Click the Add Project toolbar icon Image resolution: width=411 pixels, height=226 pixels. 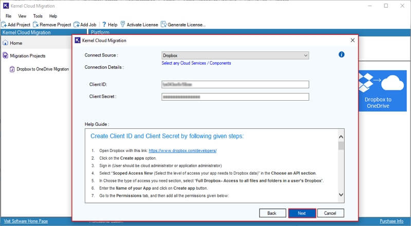(4, 25)
